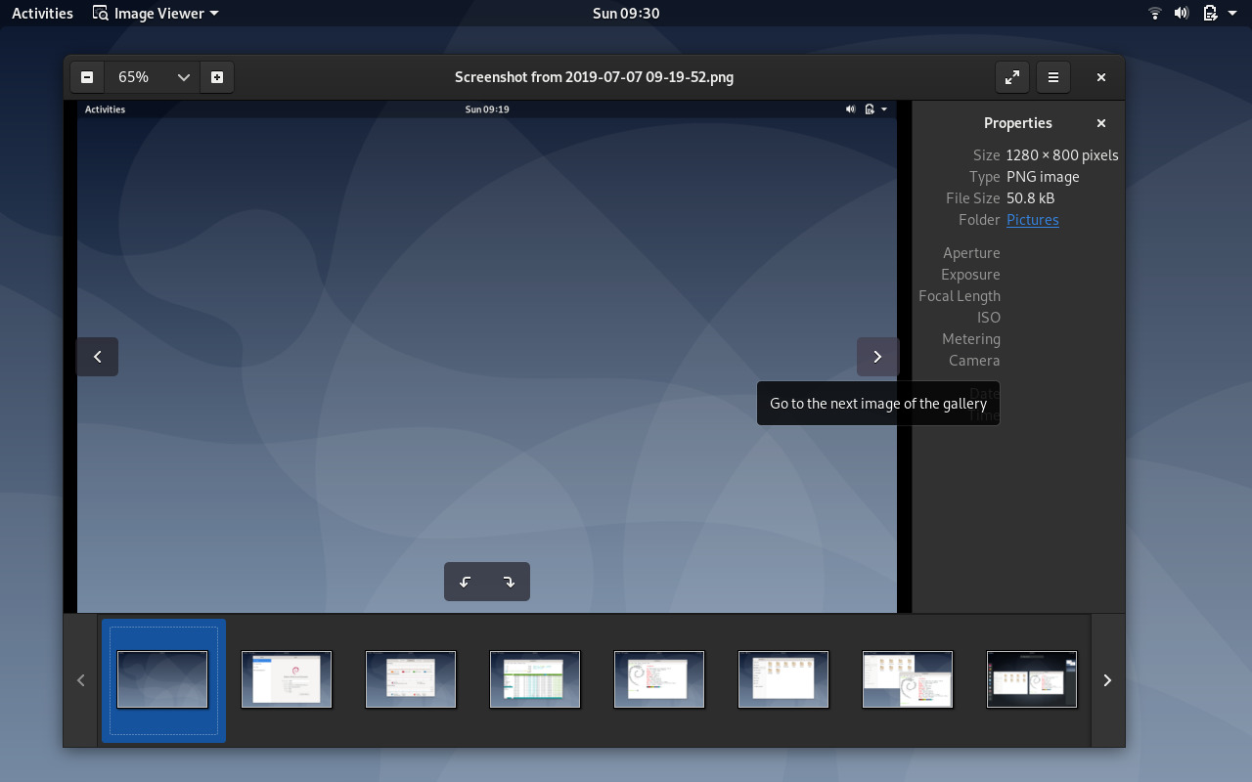Open the Activities overview
1252x782 pixels.
click(42, 13)
